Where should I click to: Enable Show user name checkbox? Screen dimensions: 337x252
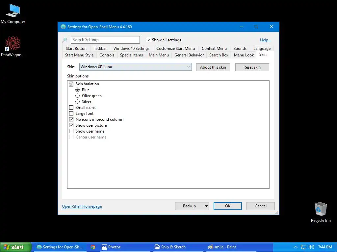[x=71, y=131]
